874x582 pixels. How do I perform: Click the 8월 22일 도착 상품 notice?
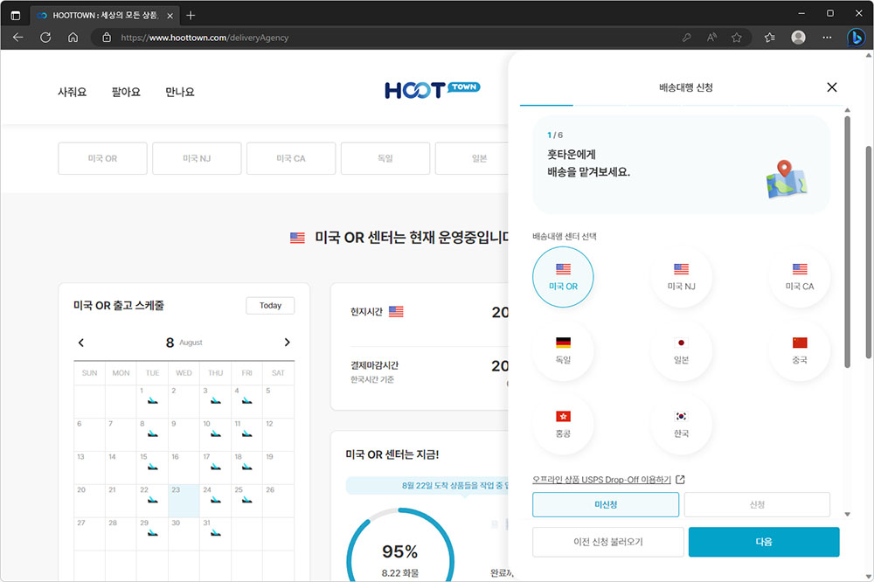click(x=429, y=486)
